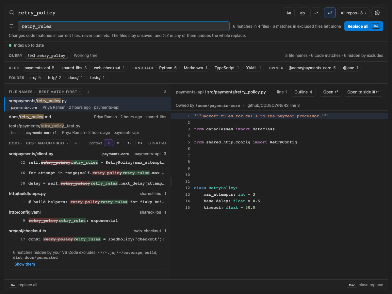Click the payments-core +1 tag
The image size is (392, 294).
click(41, 133)
